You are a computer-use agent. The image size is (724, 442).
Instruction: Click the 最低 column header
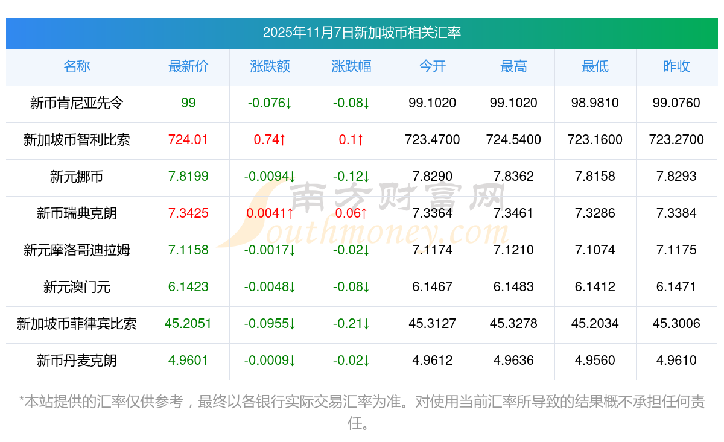[x=595, y=66]
